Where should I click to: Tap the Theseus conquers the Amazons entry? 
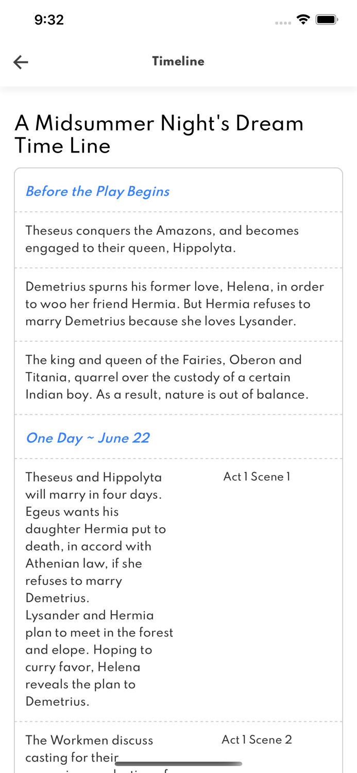tap(162, 239)
